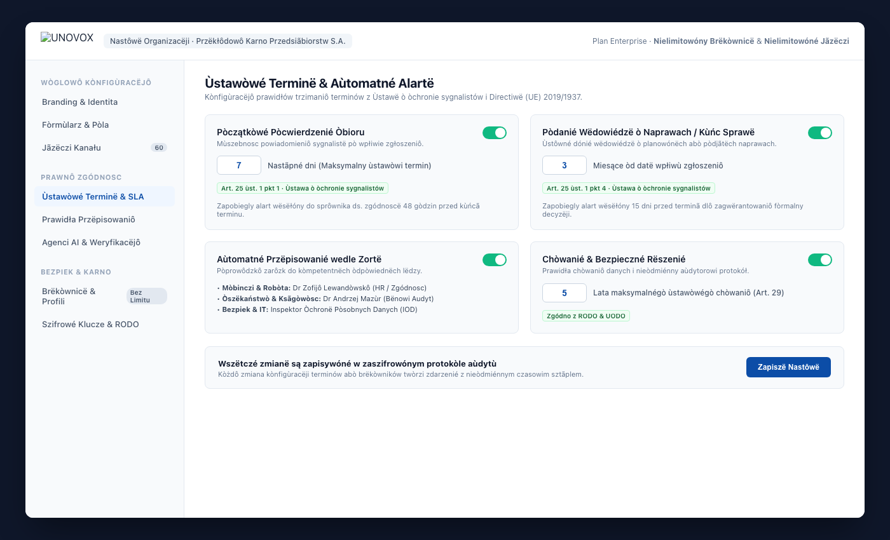Click the Art. 25 ùst. 1 pkt 1 tag
This screenshot has height=540, width=890.
303,189
